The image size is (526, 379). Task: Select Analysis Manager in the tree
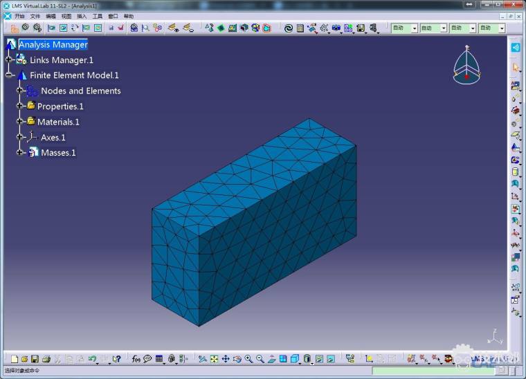point(53,45)
